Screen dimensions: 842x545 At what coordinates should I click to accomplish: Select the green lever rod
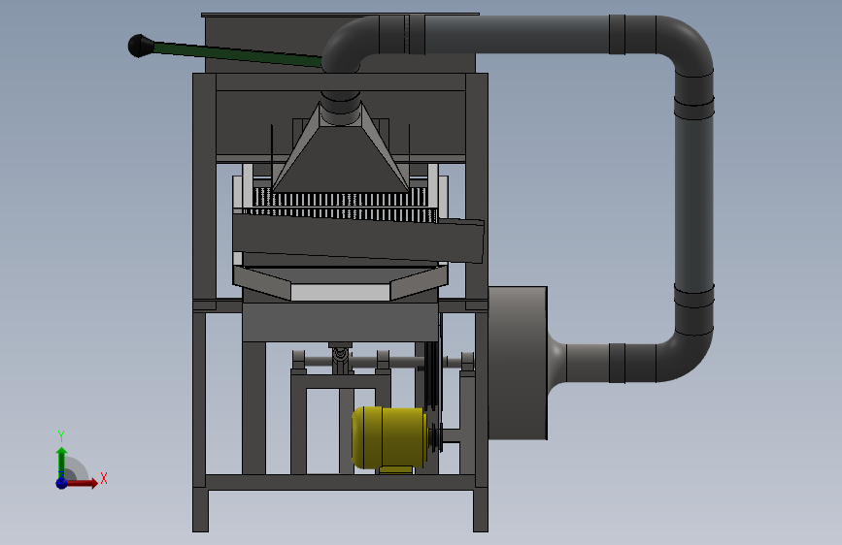pos(237,54)
